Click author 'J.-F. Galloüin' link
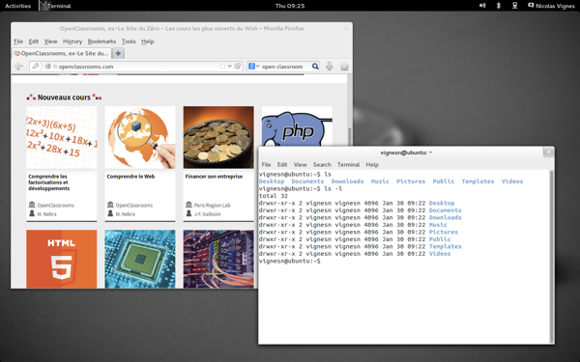The height and width of the screenshot is (362, 580). [x=207, y=214]
